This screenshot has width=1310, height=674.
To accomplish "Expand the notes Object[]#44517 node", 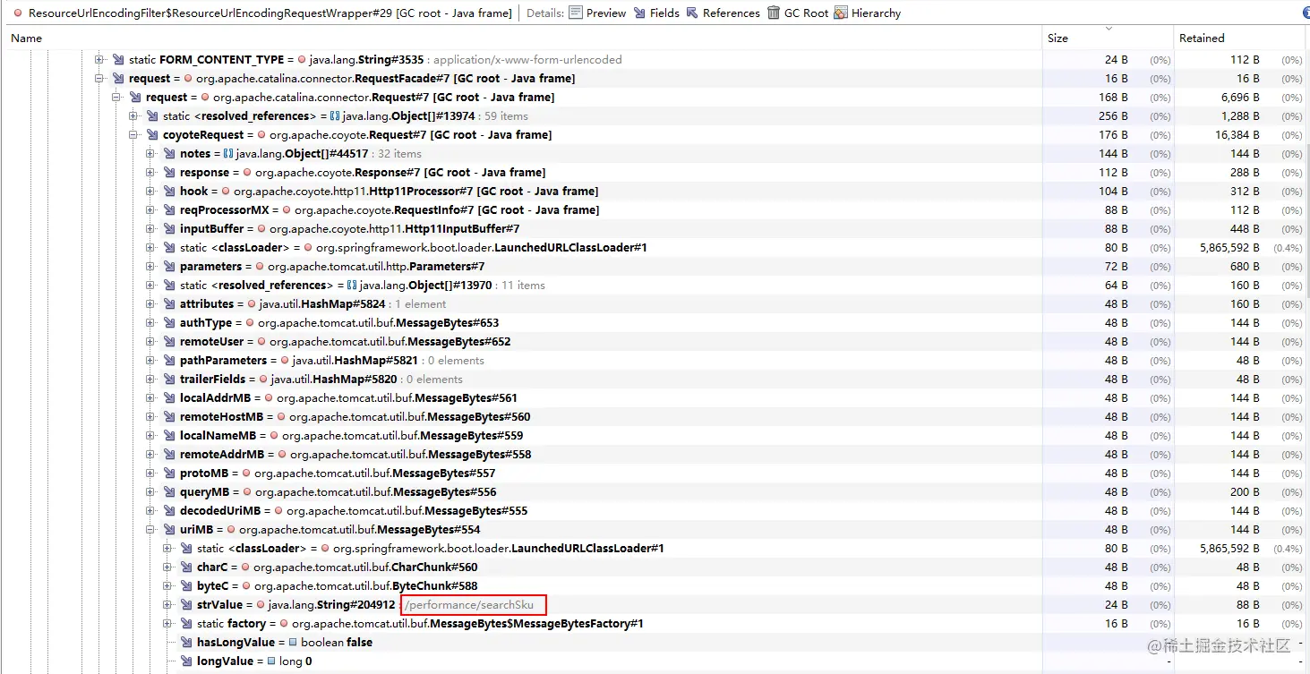I will (150, 154).
